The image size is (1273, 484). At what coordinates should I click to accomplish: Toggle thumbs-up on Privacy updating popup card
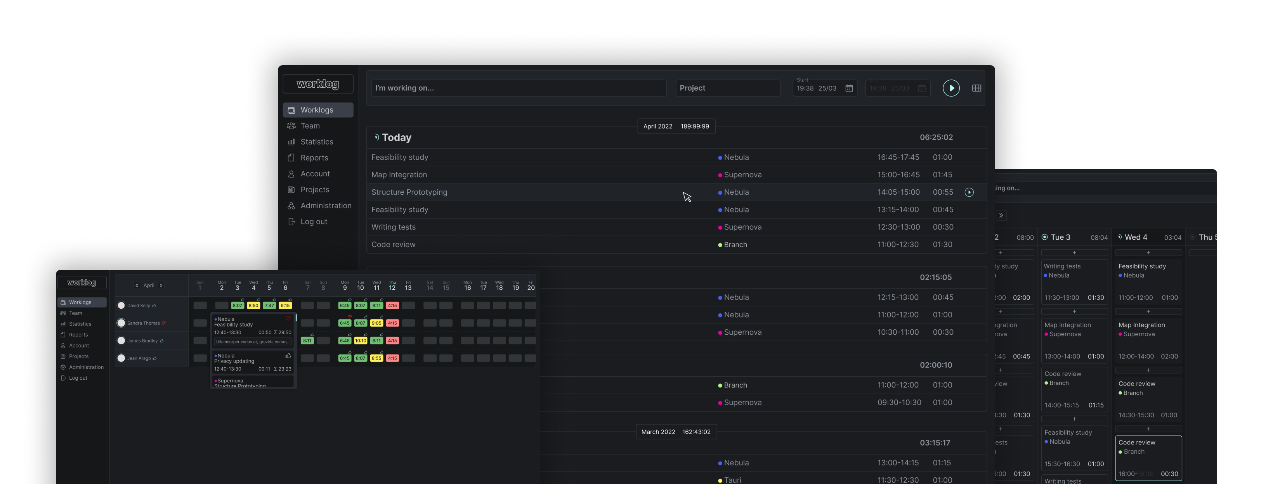[288, 356]
